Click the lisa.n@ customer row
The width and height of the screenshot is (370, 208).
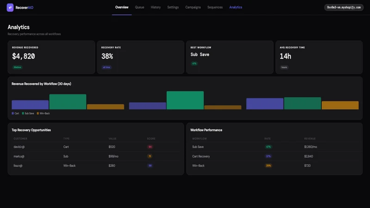(x=96, y=165)
